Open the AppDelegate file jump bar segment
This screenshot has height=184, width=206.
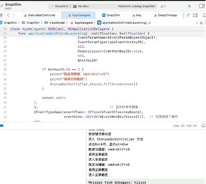[x=82, y=23]
